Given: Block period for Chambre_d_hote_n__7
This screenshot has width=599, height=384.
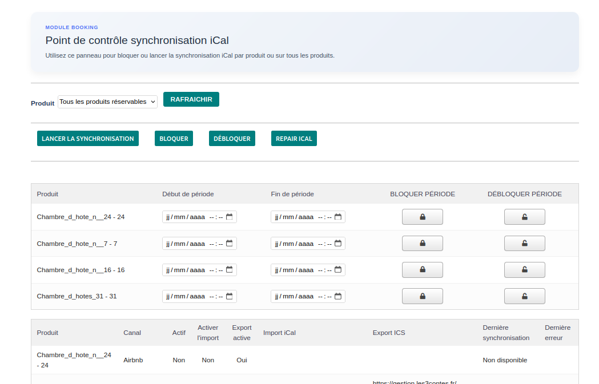Looking at the screenshot, I should coord(422,244).
